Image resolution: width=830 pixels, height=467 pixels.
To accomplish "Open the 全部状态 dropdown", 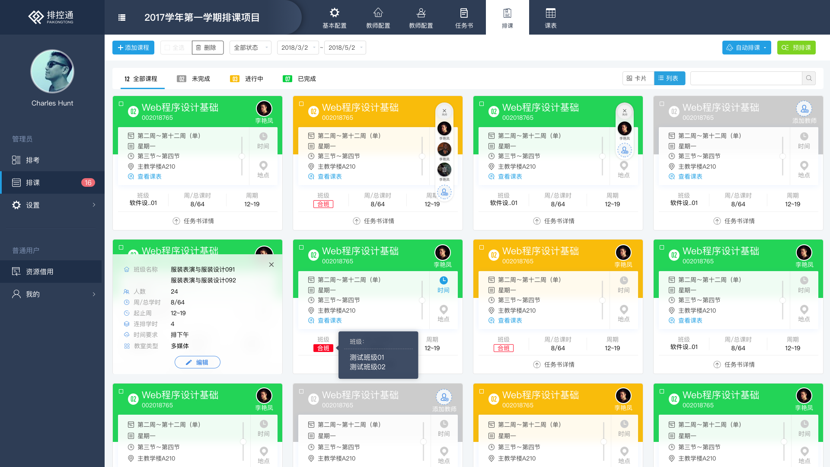I will pos(250,48).
